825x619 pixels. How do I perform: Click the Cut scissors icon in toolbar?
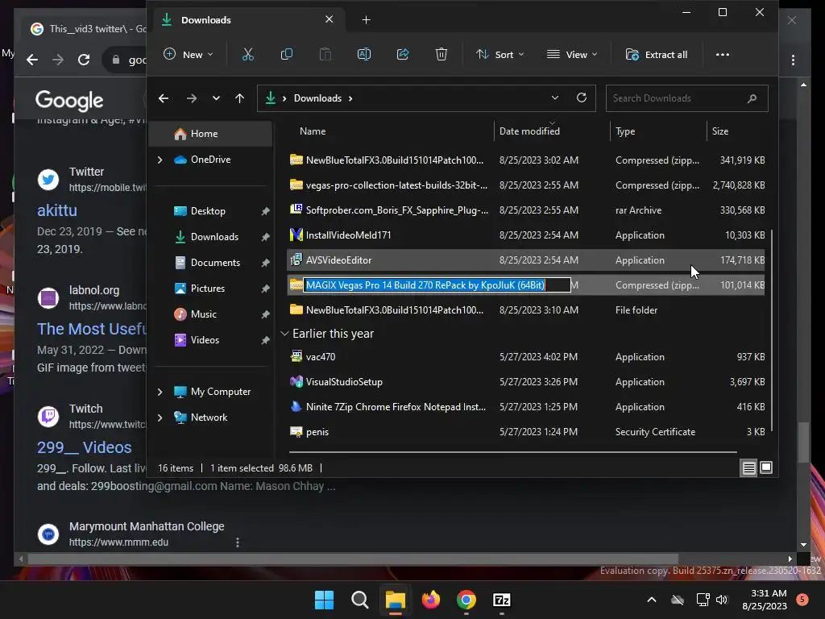[248, 54]
